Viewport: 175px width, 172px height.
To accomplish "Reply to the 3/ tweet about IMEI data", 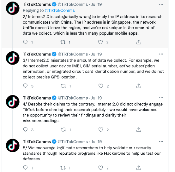I will tap(25, 86).
